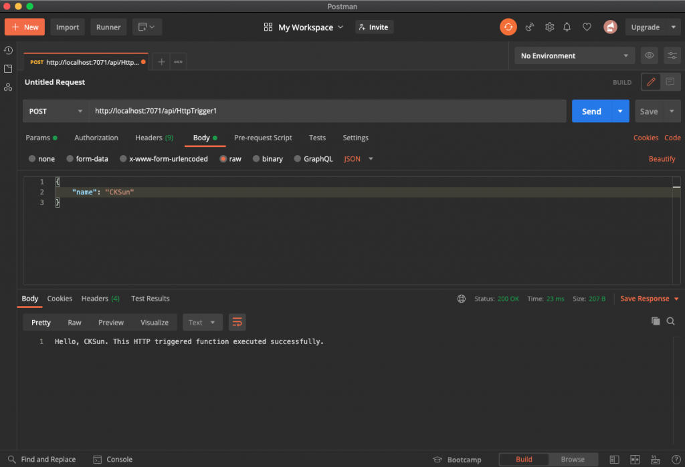The height and width of the screenshot is (467, 685).
Task: Search the response with magnifier icon
Action: click(x=670, y=321)
